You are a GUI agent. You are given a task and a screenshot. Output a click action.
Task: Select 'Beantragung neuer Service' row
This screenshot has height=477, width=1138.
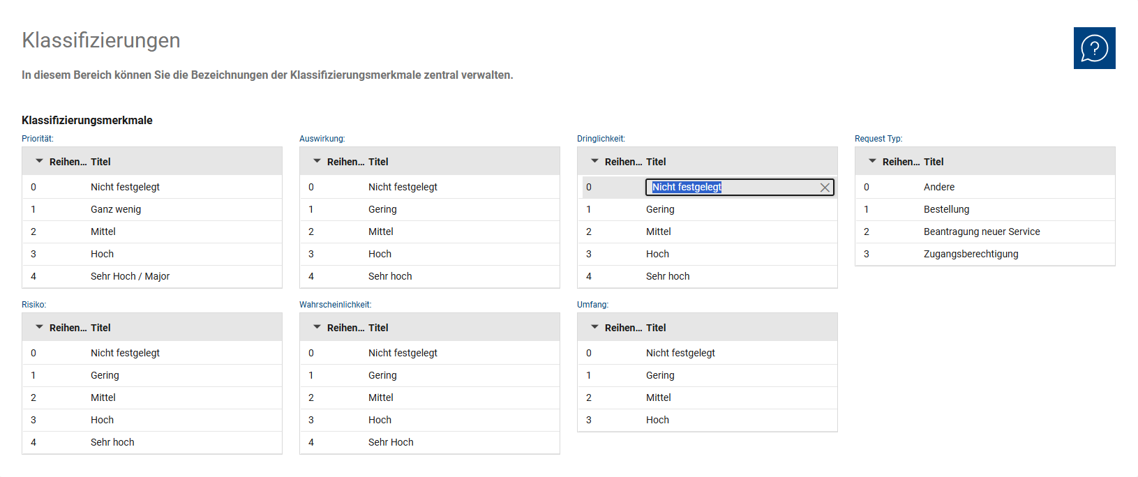985,232
